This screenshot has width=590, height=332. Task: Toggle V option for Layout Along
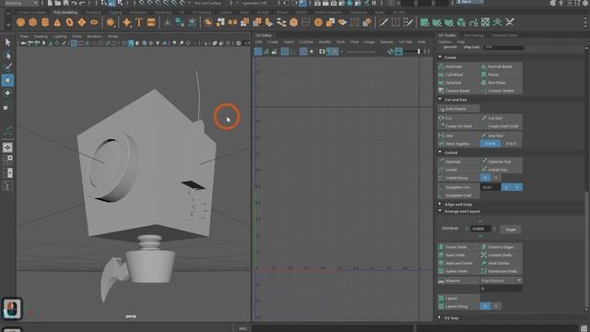point(496,306)
